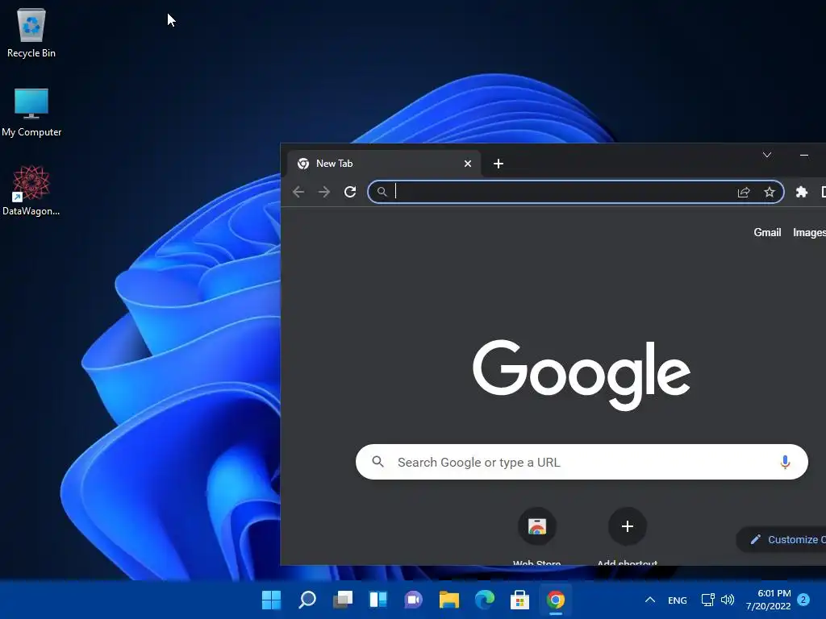Click the Google logo
This screenshot has width=826, height=619.
click(582, 375)
